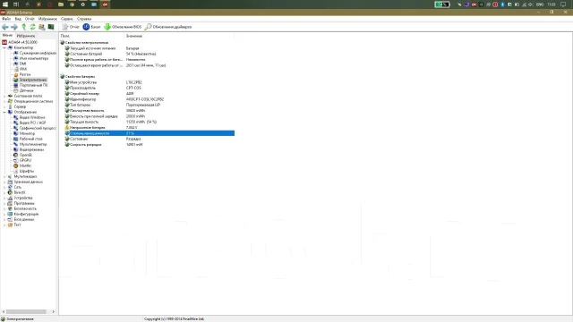Open the taskbar notification center icon
The height and width of the screenshot is (322, 573).
[563, 4]
